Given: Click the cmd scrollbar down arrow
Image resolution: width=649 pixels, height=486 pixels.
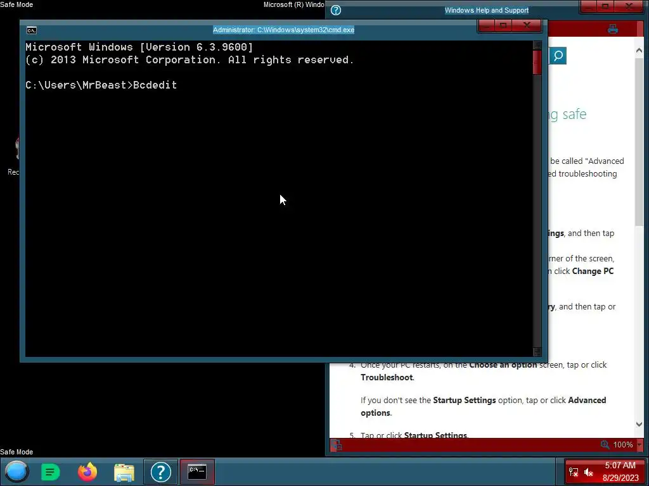Looking at the screenshot, I should click(537, 352).
